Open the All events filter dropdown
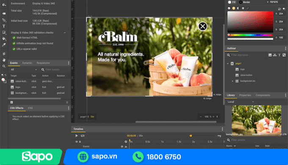Screen dimensions: 288x165 click(x=24, y=69)
